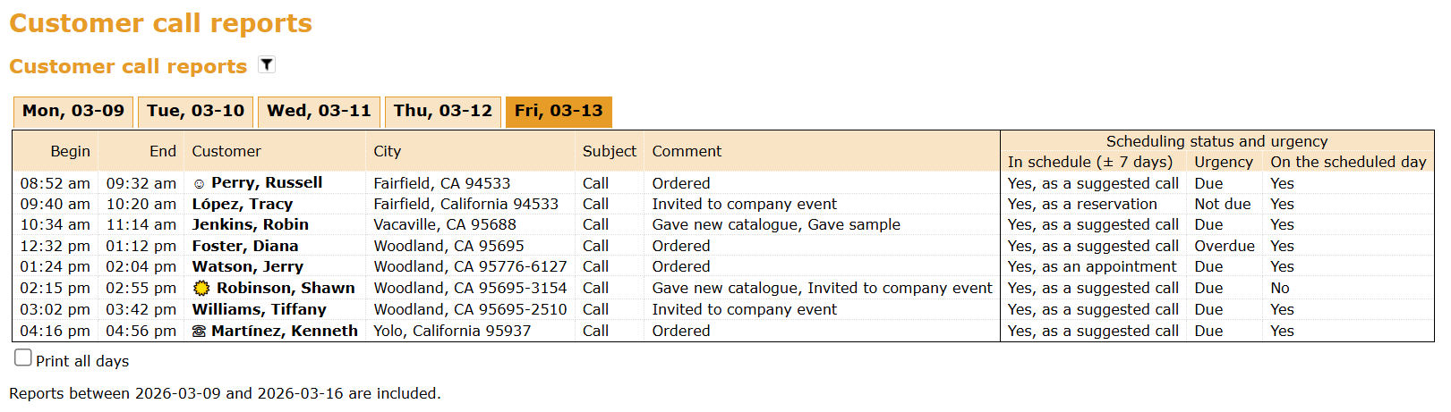The width and height of the screenshot is (1451, 412).
Task: Open the Wed, 03-11 tab
Action: tap(319, 112)
